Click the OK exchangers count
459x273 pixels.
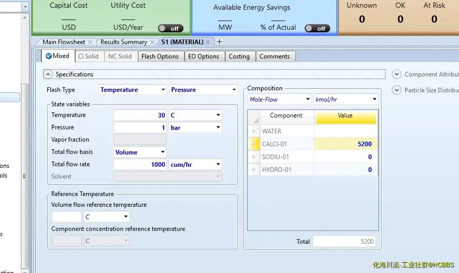[x=400, y=19]
